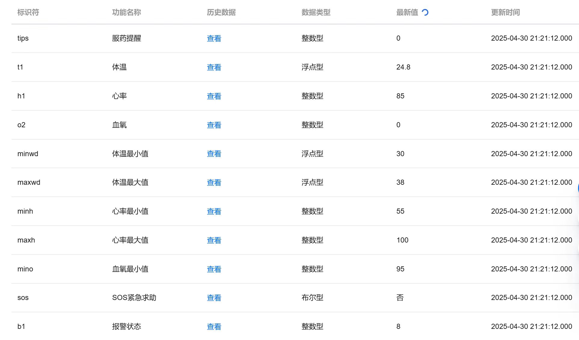Click the 否 value in sos row
Screen dimensions: 579x340
pos(400,298)
